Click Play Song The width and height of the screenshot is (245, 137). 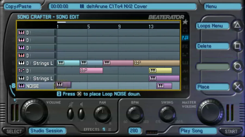click(x=198, y=131)
